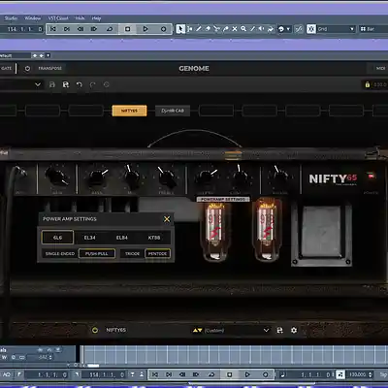Select the Mute X tool
Viewport: 388px width, 388px height.
pyautogui.click(x=235, y=29)
